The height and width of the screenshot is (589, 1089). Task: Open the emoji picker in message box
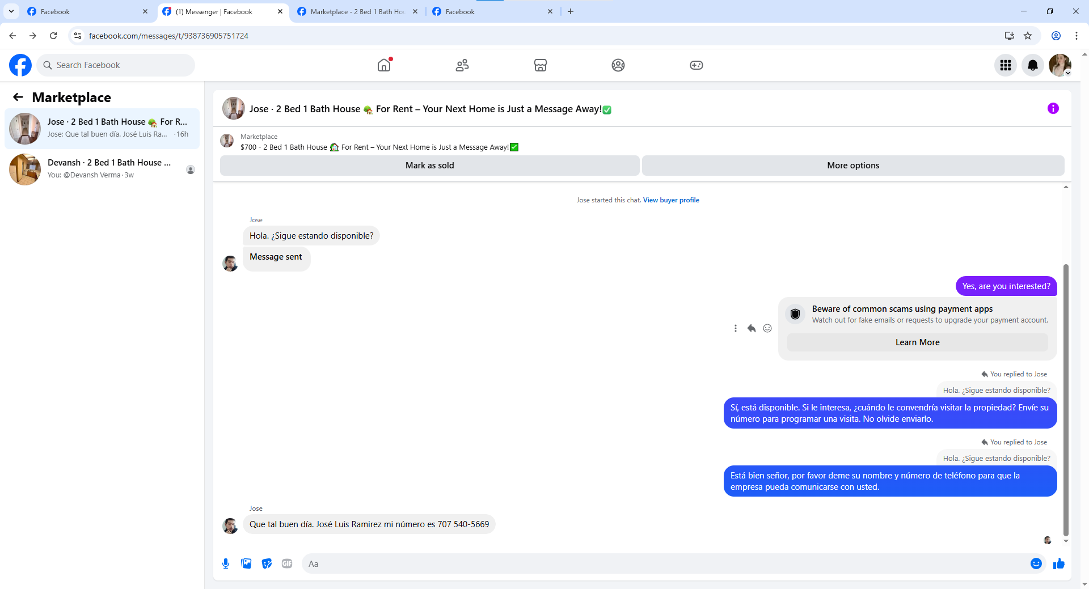pos(1036,563)
